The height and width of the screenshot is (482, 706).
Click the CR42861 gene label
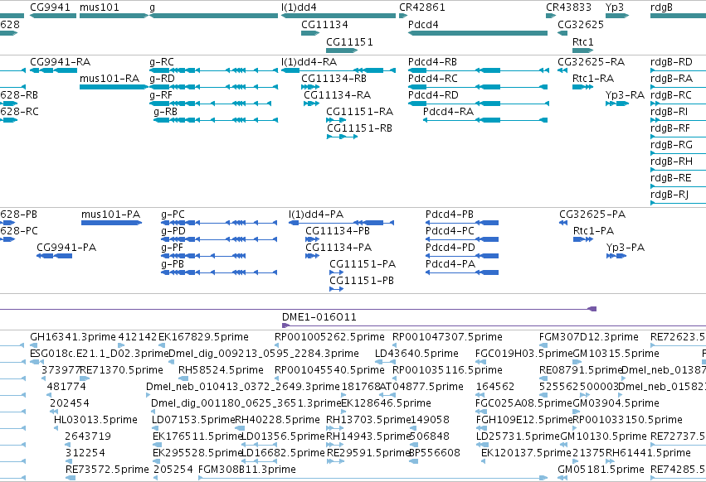pyautogui.click(x=422, y=7)
